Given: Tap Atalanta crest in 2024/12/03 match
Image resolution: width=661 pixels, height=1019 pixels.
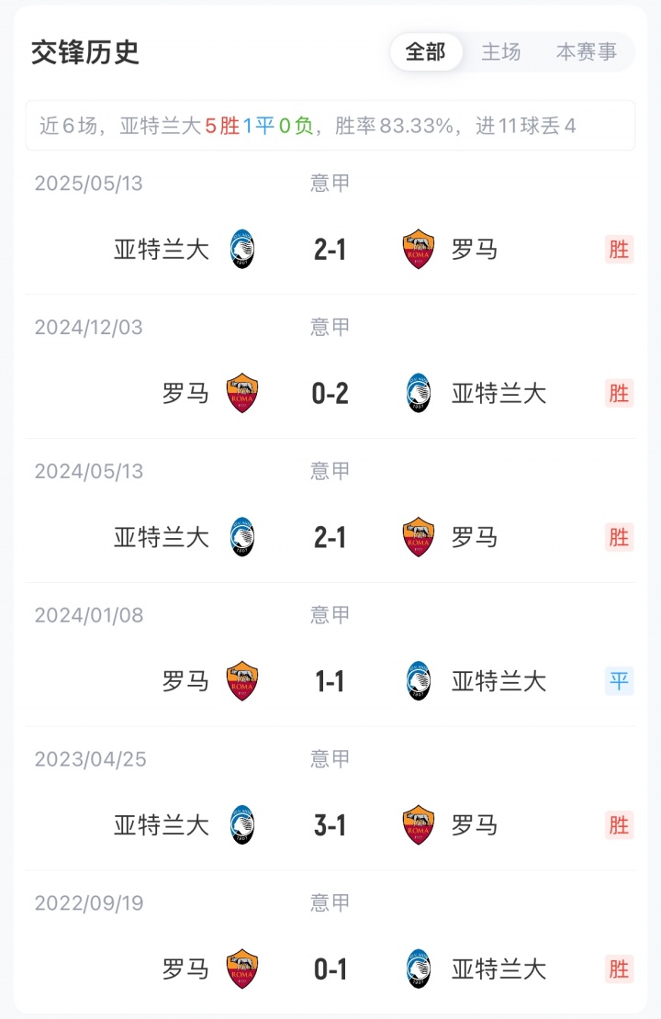Looking at the screenshot, I should tap(419, 393).
